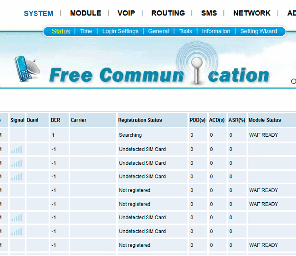Open the NETWORK menu
The height and width of the screenshot is (256, 296).
[x=252, y=13]
